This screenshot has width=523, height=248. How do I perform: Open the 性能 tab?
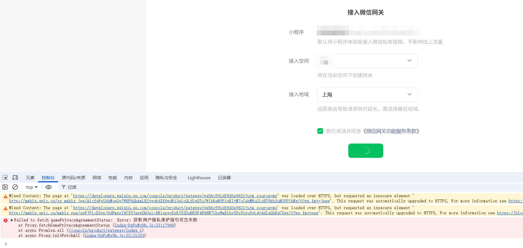[x=113, y=178]
